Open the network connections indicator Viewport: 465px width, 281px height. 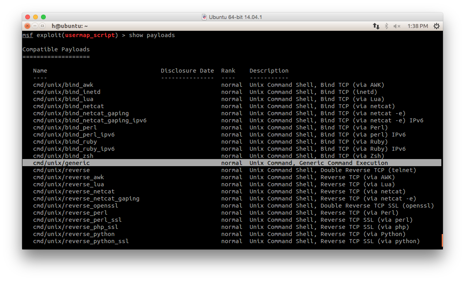[x=376, y=26]
